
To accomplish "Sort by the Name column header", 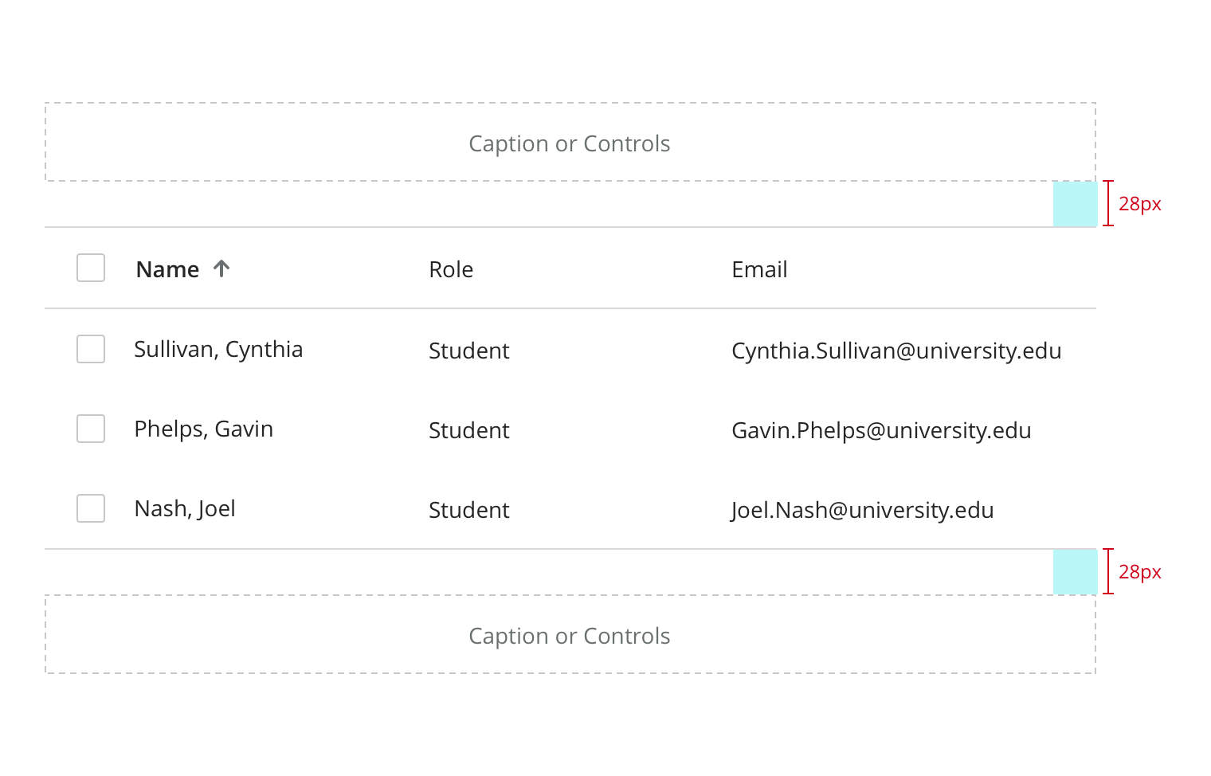I will tap(167, 269).
